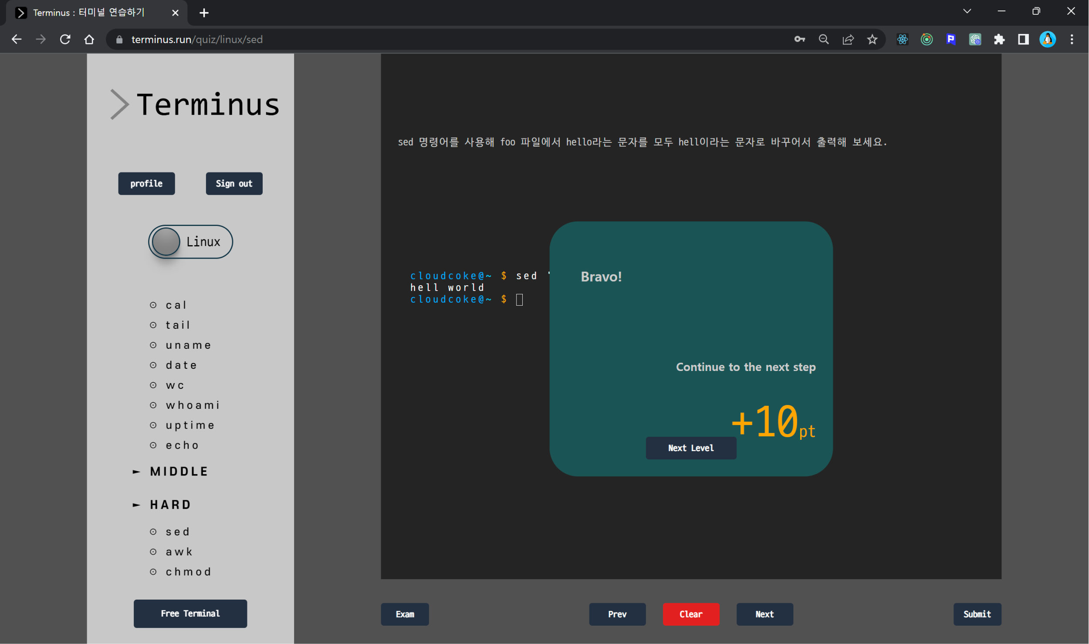Select the whoami quiz item
The image size is (1089, 644).
[x=193, y=405]
